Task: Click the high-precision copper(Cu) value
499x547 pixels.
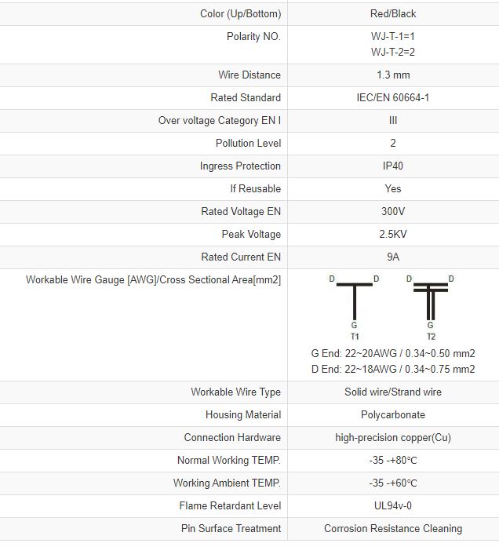Action: click(x=393, y=438)
